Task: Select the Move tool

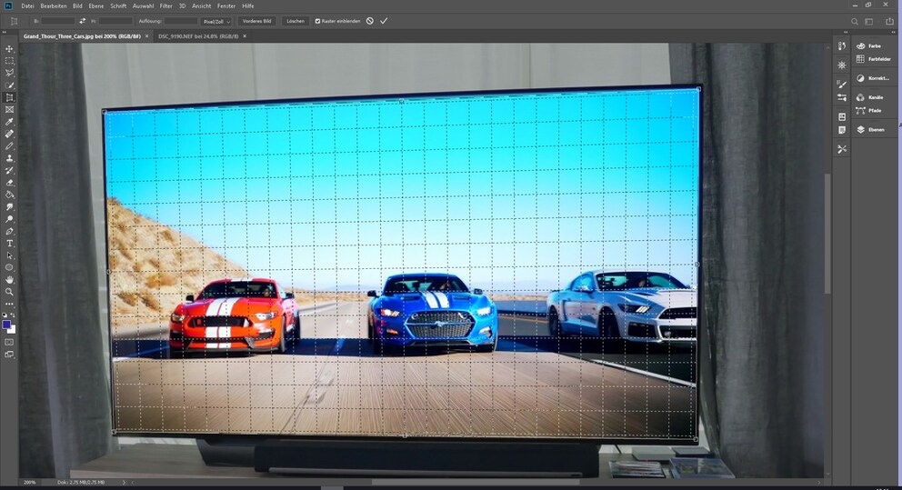Action: pos(9,49)
